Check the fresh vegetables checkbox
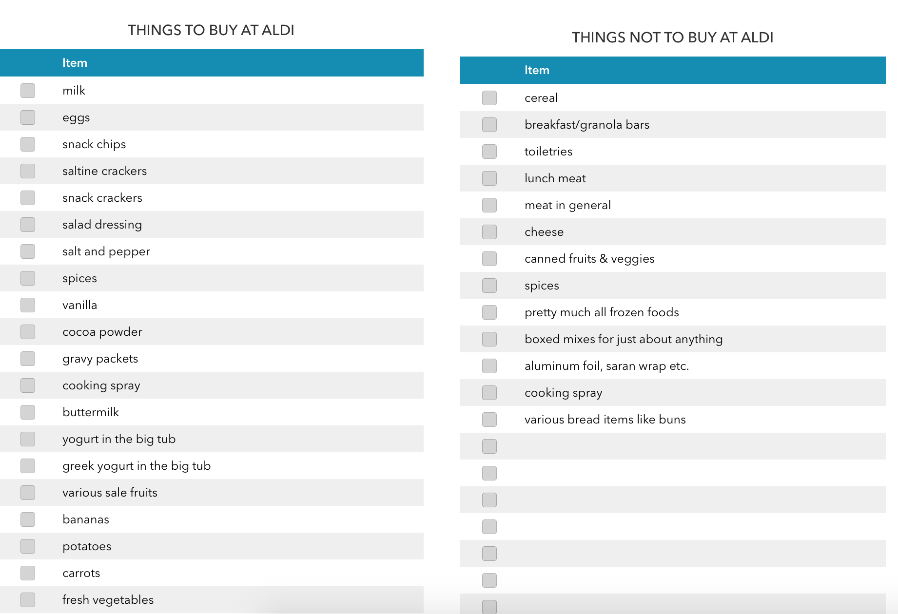The width and height of the screenshot is (898, 614). pos(28,600)
